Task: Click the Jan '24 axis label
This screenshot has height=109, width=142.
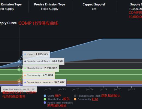Action: pyautogui.click(x=90, y=89)
